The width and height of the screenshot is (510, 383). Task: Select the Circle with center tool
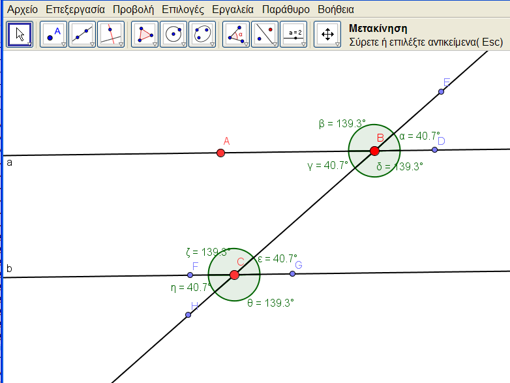pos(173,35)
